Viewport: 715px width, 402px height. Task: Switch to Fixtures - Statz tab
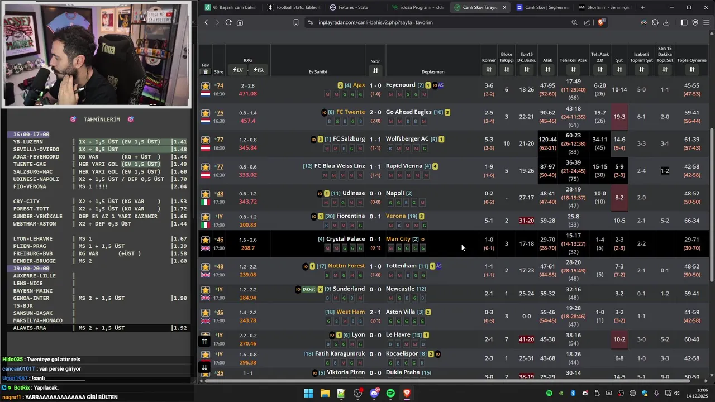click(355, 7)
